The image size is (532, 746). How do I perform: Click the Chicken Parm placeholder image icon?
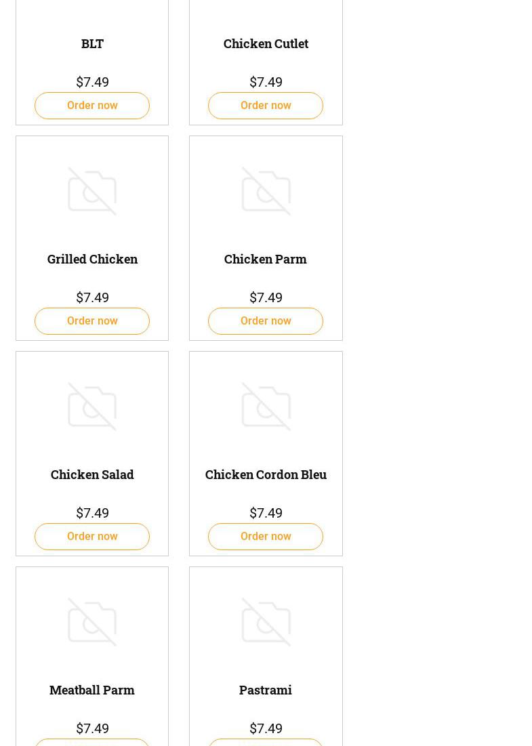266,192
